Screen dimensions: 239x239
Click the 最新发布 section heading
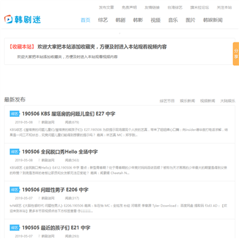click(15, 100)
